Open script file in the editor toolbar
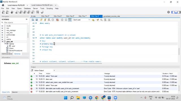Screen dimensions: 181x101 coord(33,20)
